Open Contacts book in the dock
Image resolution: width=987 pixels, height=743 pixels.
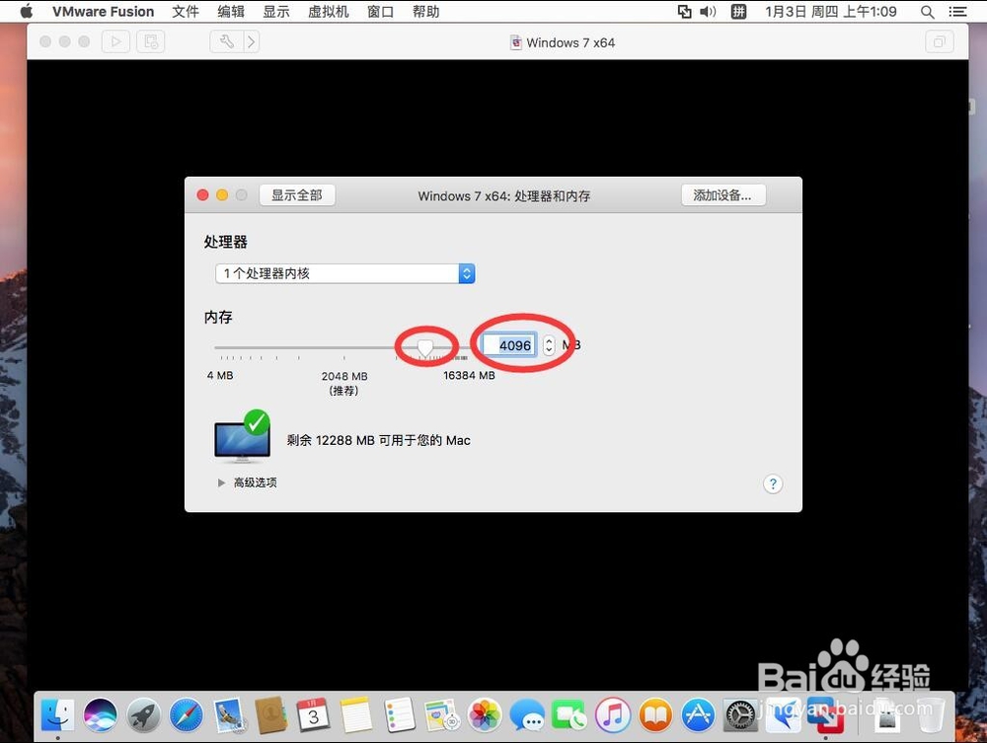271,715
